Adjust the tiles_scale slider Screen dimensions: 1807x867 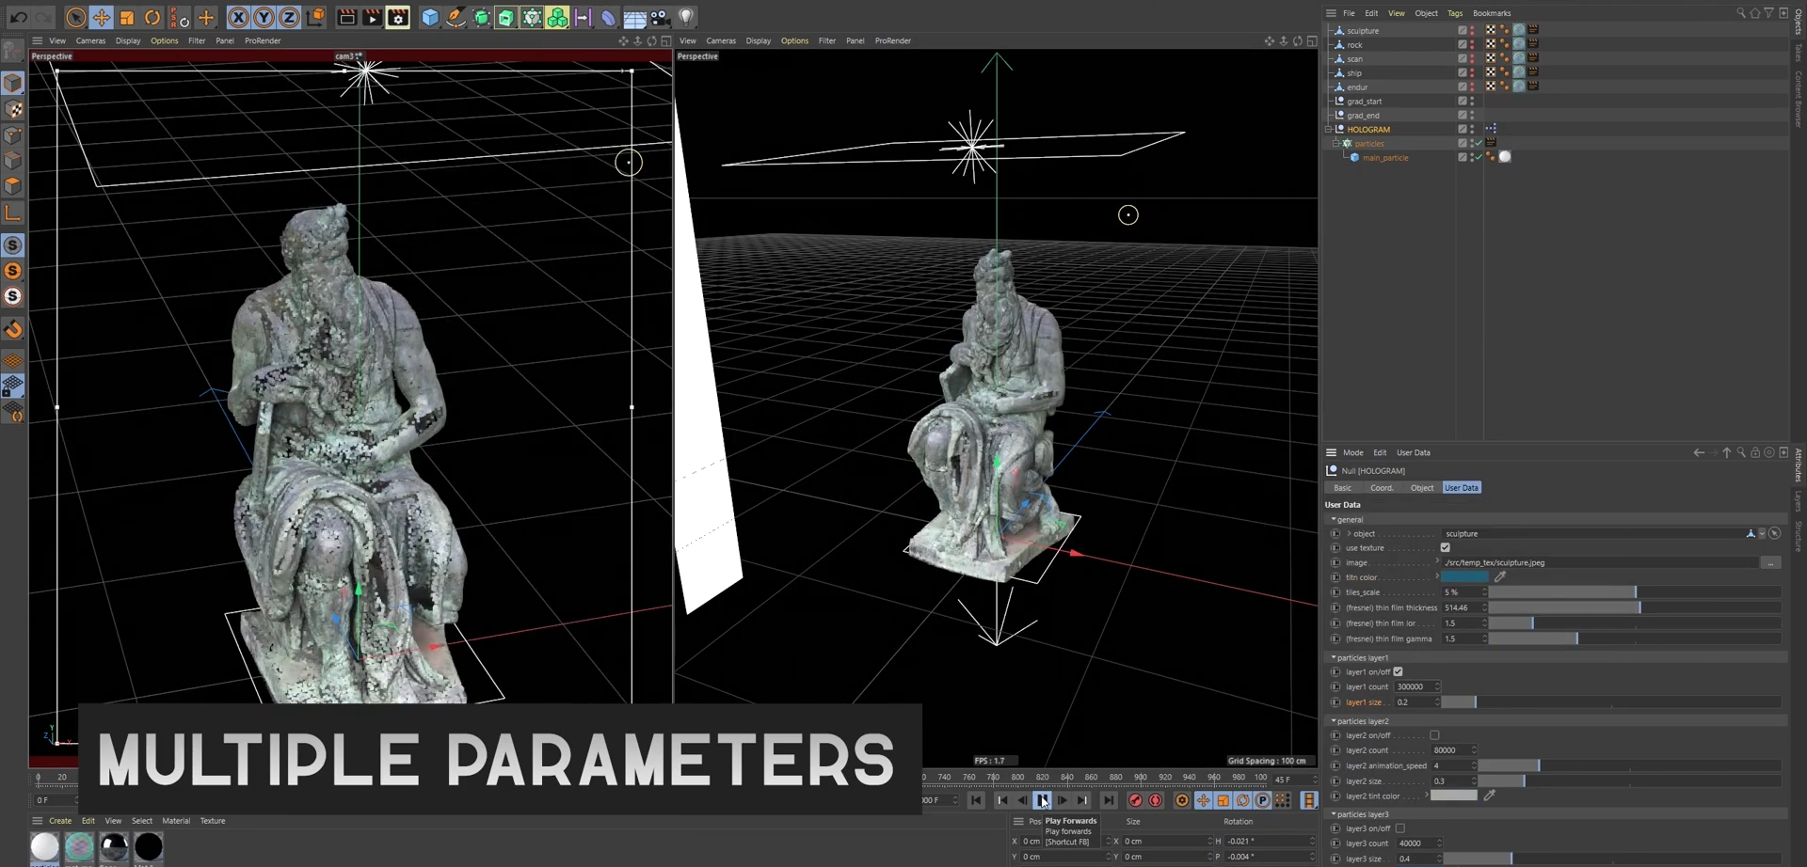pyautogui.click(x=1635, y=592)
